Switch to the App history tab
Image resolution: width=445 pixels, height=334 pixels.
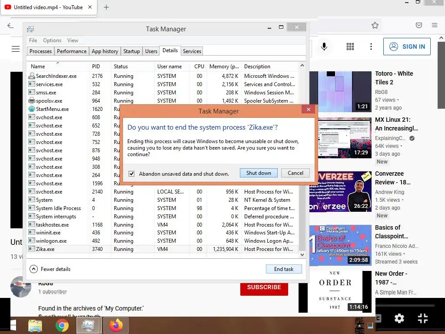[105, 51]
